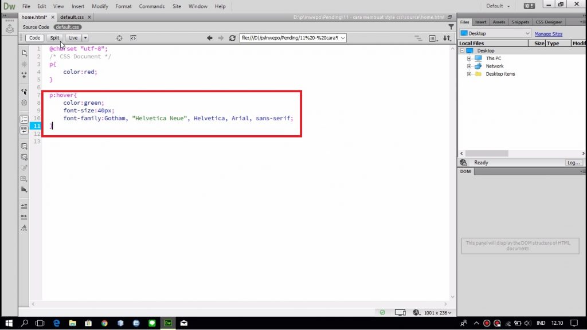This screenshot has width=587, height=330.
Task: Switch to the Snippets panel tab
Action: coord(521,22)
